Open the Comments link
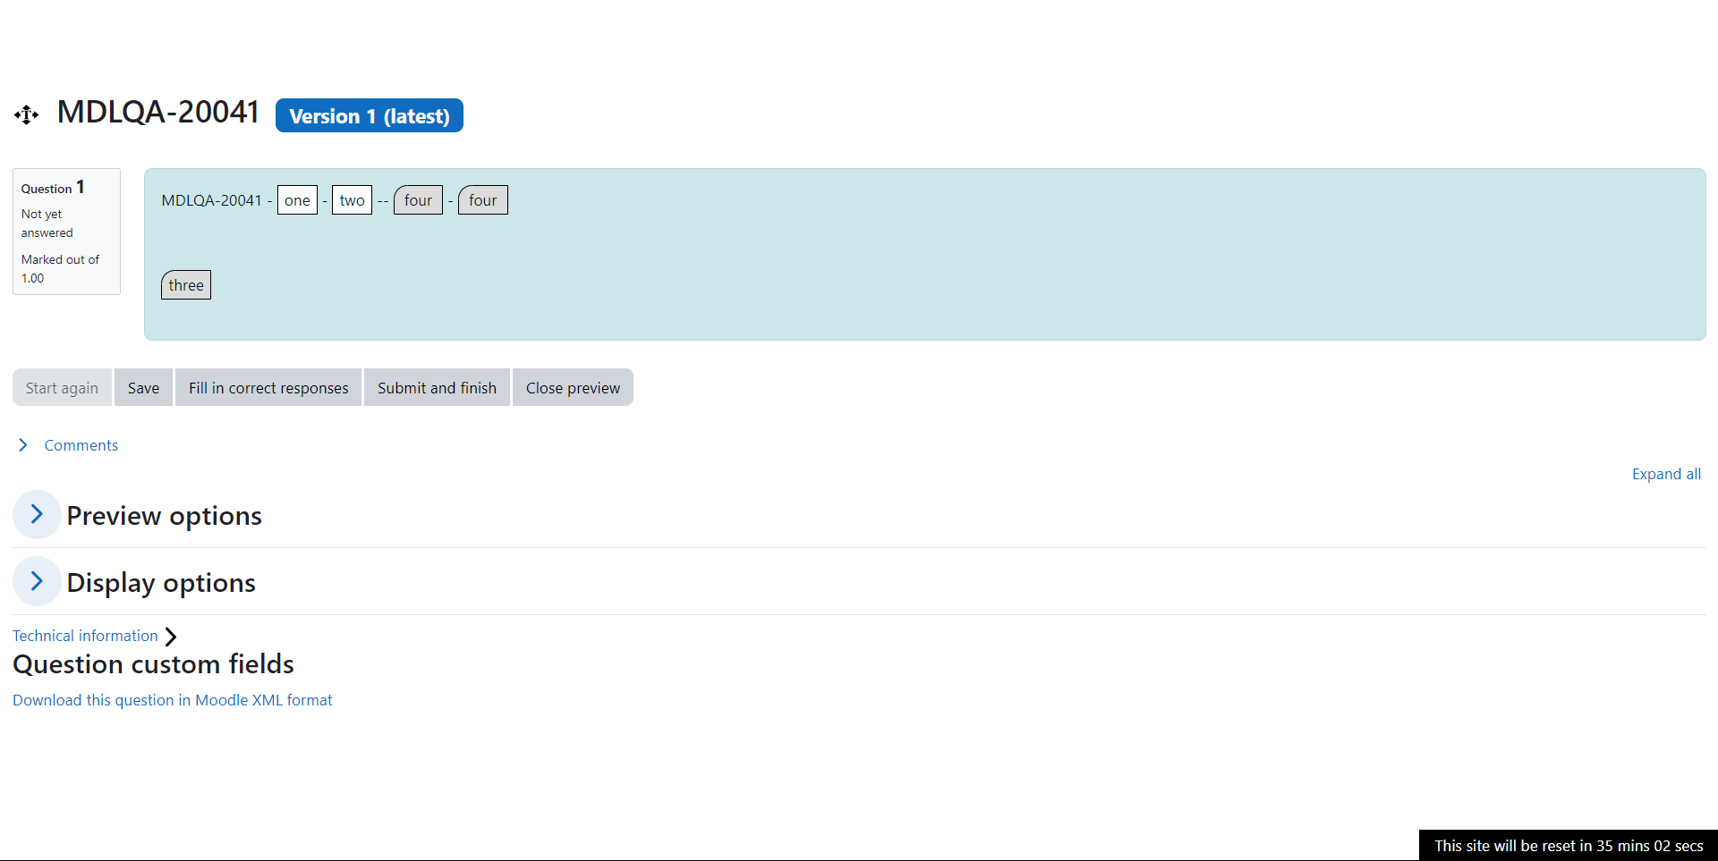This screenshot has width=1718, height=861. pos(81,445)
